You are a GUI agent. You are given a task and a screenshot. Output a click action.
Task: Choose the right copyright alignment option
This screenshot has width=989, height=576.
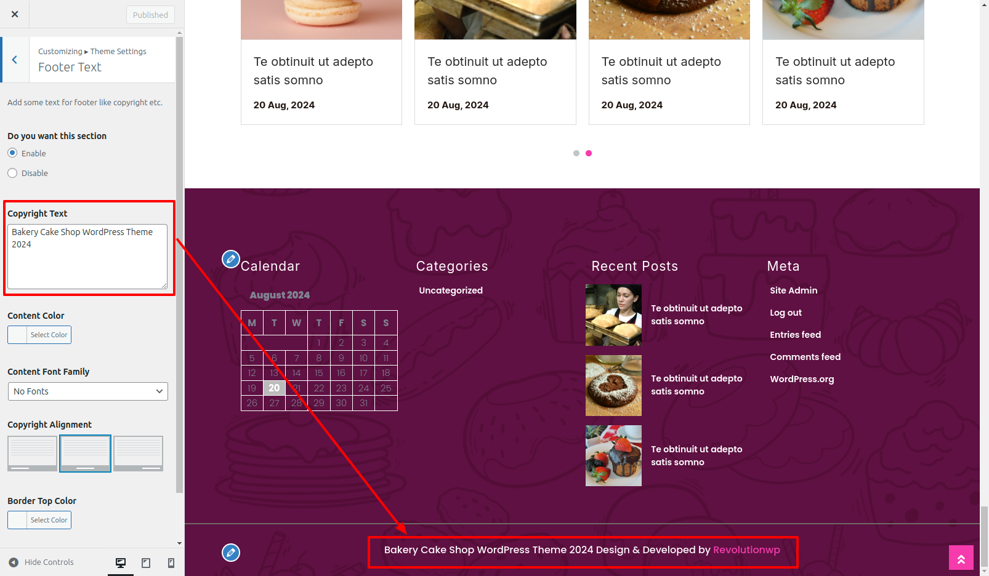tap(139, 454)
